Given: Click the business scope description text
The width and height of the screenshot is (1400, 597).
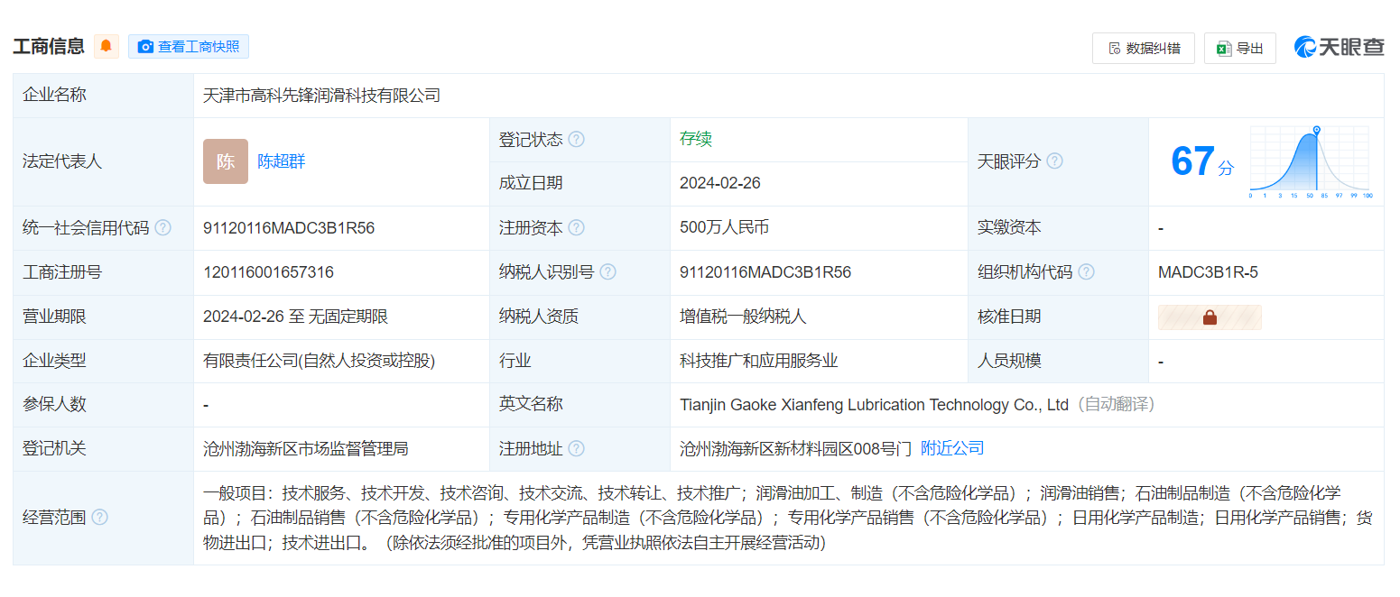Looking at the screenshot, I should click(788, 518).
